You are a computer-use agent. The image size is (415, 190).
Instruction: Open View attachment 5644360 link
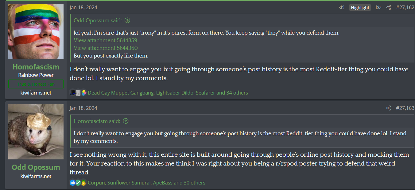click(x=106, y=48)
